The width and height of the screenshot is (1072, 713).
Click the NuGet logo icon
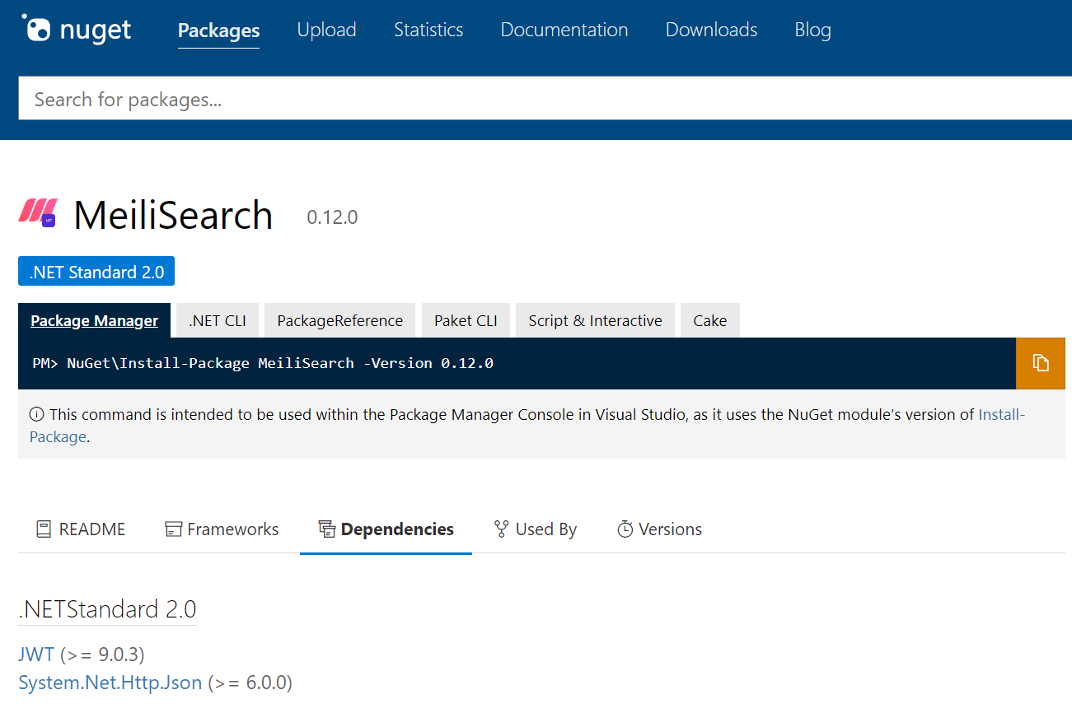(76, 30)
